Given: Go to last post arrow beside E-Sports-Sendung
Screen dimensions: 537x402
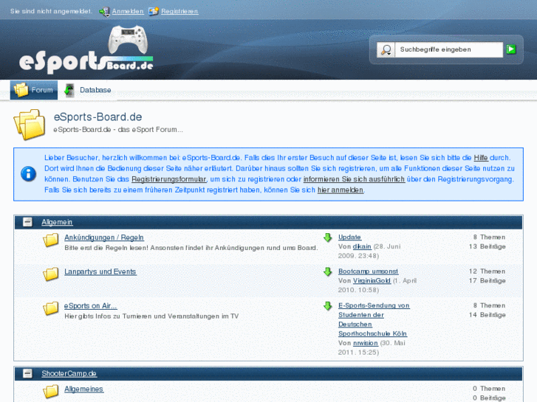Looking at the screenshot, I should pos(328,306).
